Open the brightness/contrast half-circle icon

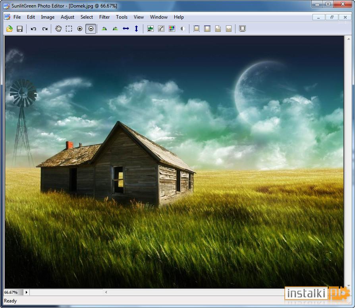click(183, 29)
